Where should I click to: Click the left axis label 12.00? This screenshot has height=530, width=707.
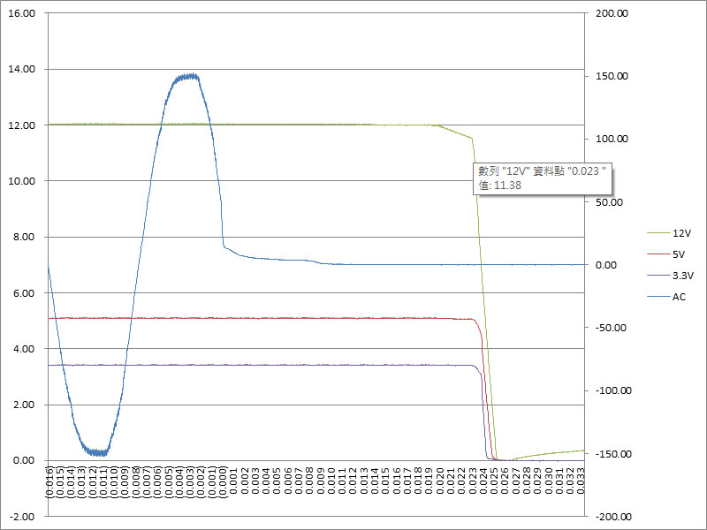point(21,125)
